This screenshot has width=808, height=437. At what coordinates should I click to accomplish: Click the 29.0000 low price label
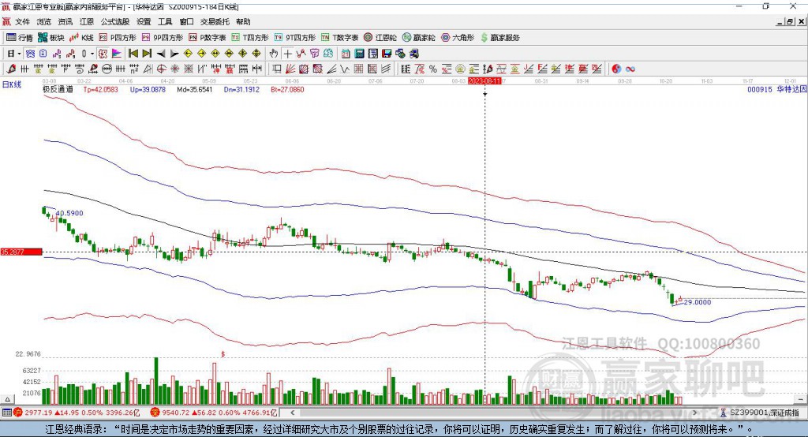tap(698, 302)
